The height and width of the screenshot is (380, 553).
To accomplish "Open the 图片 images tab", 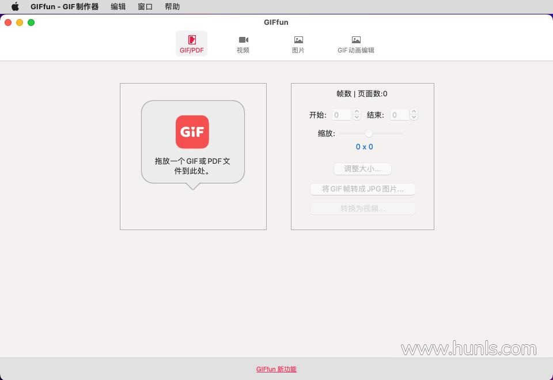I will [x=298, y=44].
